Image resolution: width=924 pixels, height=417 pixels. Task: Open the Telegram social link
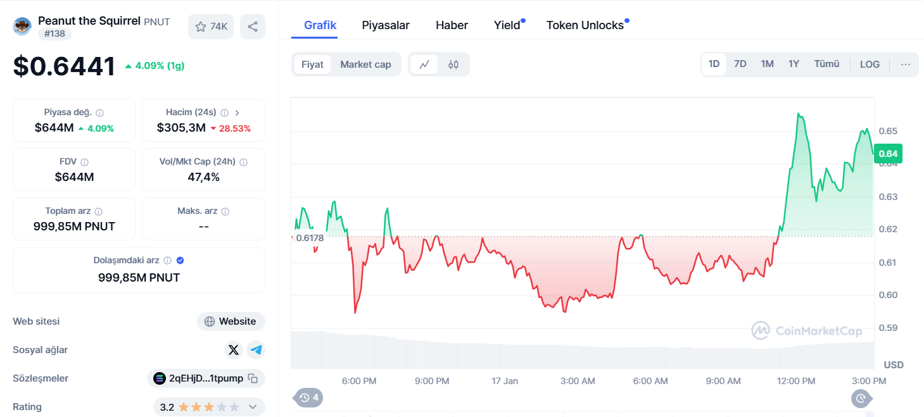[256, 350]
